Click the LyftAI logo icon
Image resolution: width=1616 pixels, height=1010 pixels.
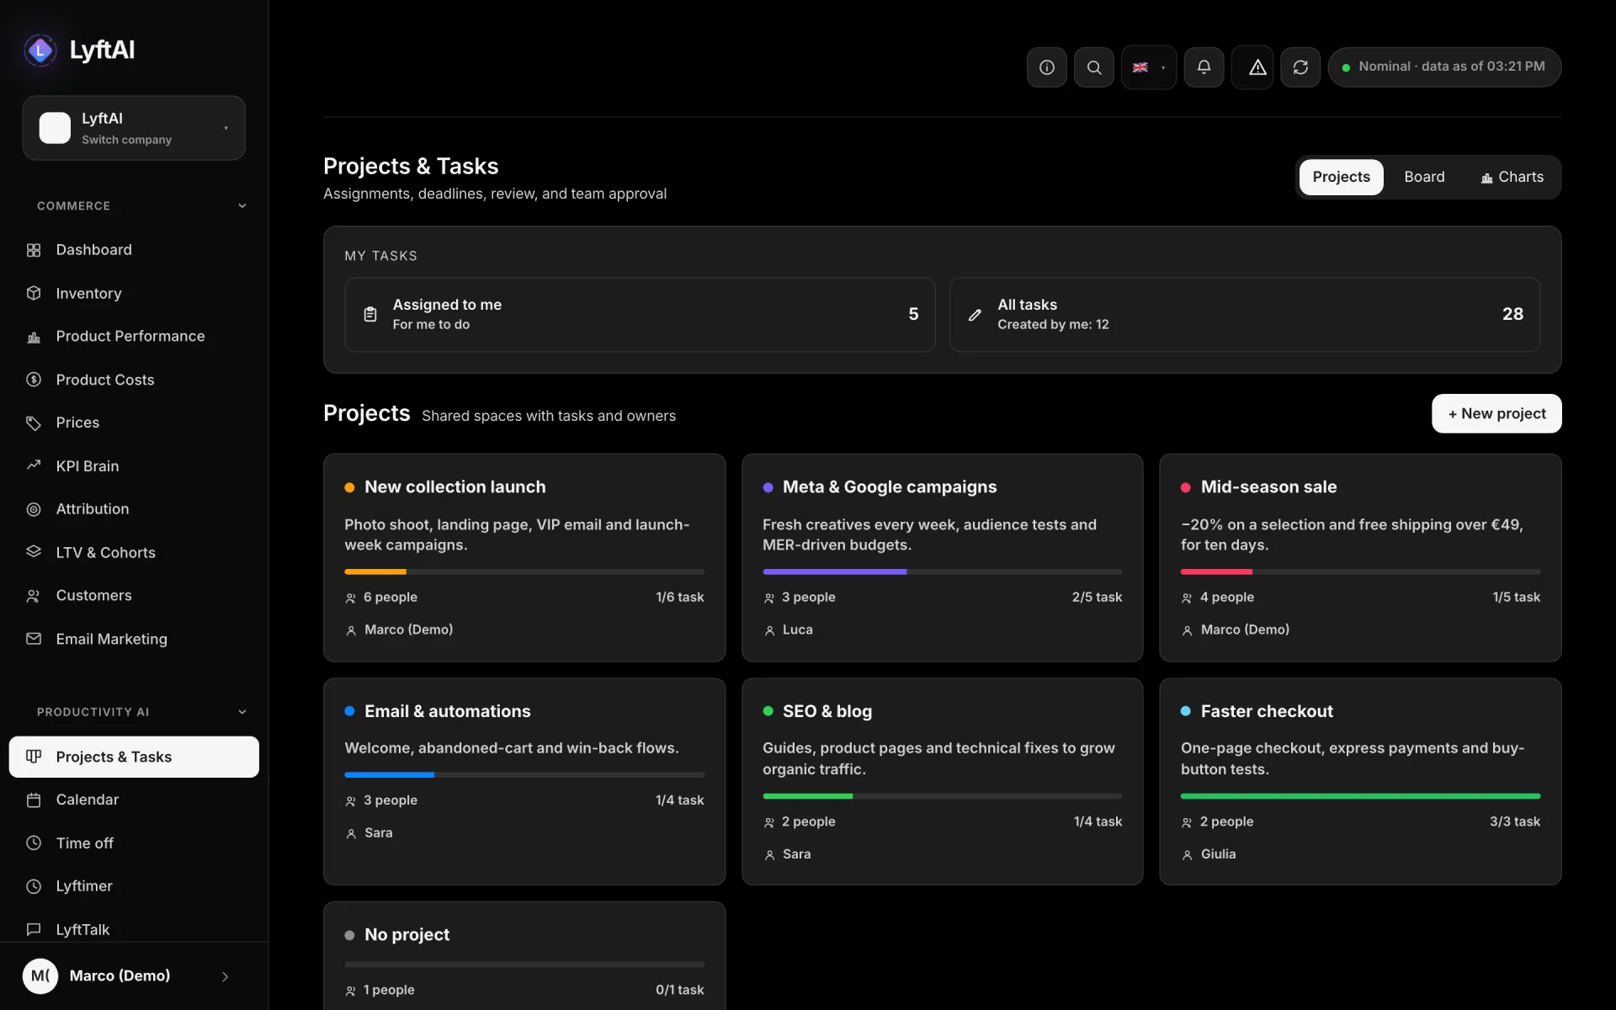point(40,50)
